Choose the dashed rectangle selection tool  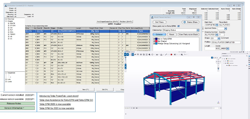130,54
